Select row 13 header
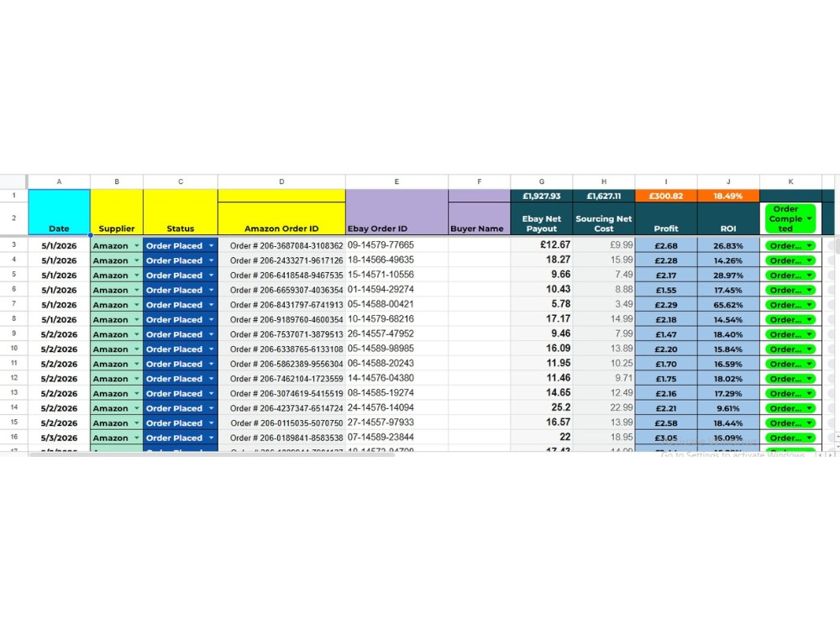This screenshot has height=630, width=840. point(14,392)
